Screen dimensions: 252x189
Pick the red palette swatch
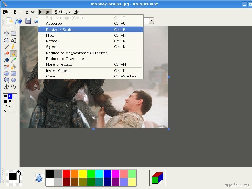(66, 174)
